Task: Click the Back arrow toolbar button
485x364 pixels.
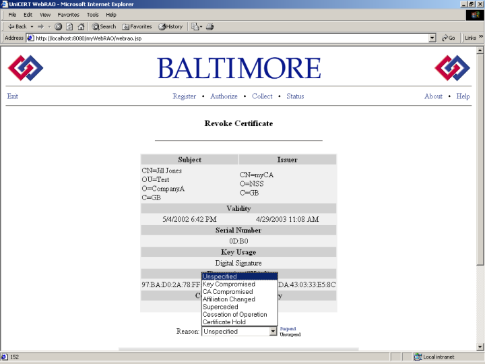Action: pyautogui.click(x=18, y=26)
